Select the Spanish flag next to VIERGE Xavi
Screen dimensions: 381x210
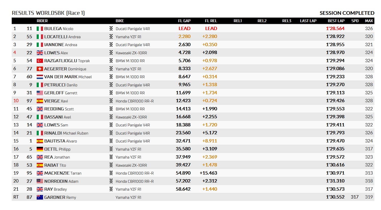pyautogui.click(x=40, y=101)
